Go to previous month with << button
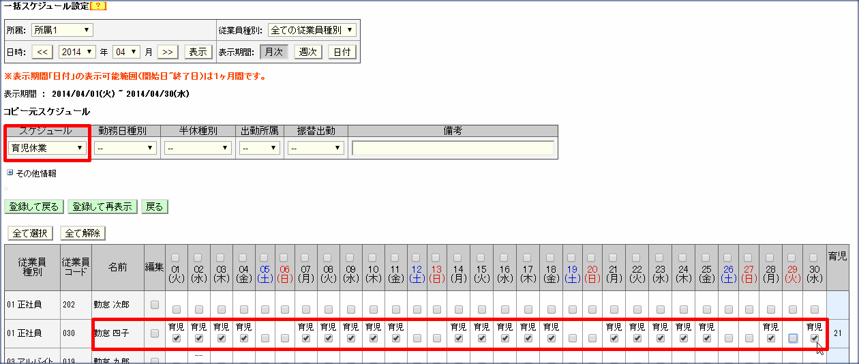The width and height of the screenshot is (859, 364). tap(42, 52)
